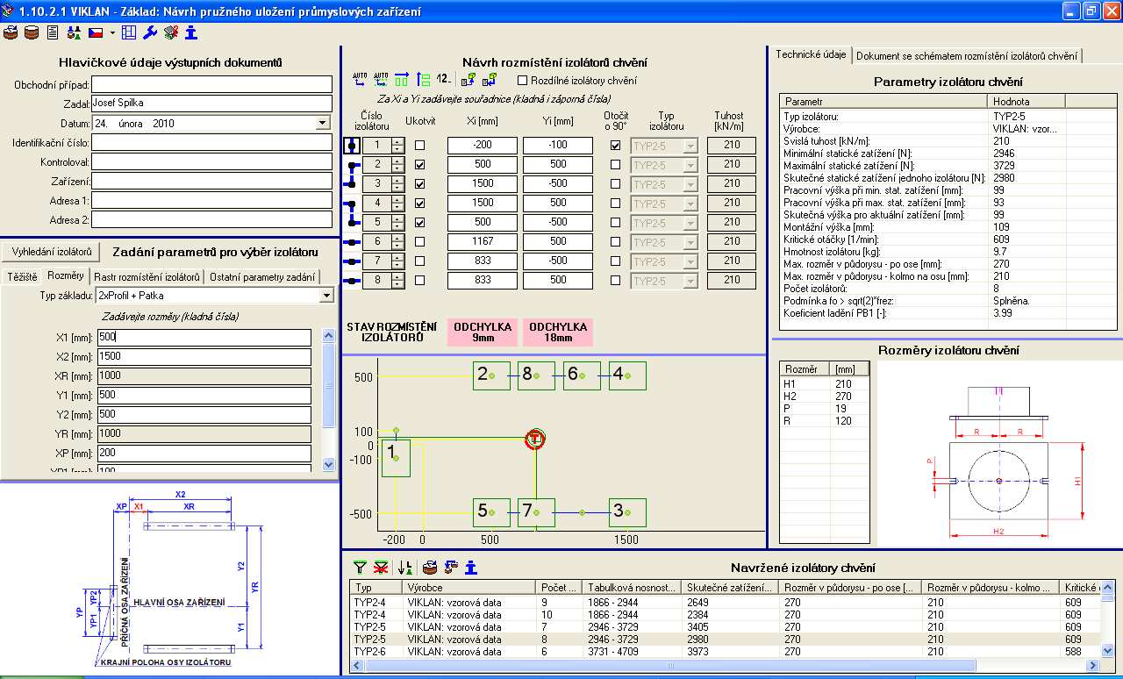Check 'Otočit o 90°' for isolator 5
1123x679 pixels.
tap(615, 223)
